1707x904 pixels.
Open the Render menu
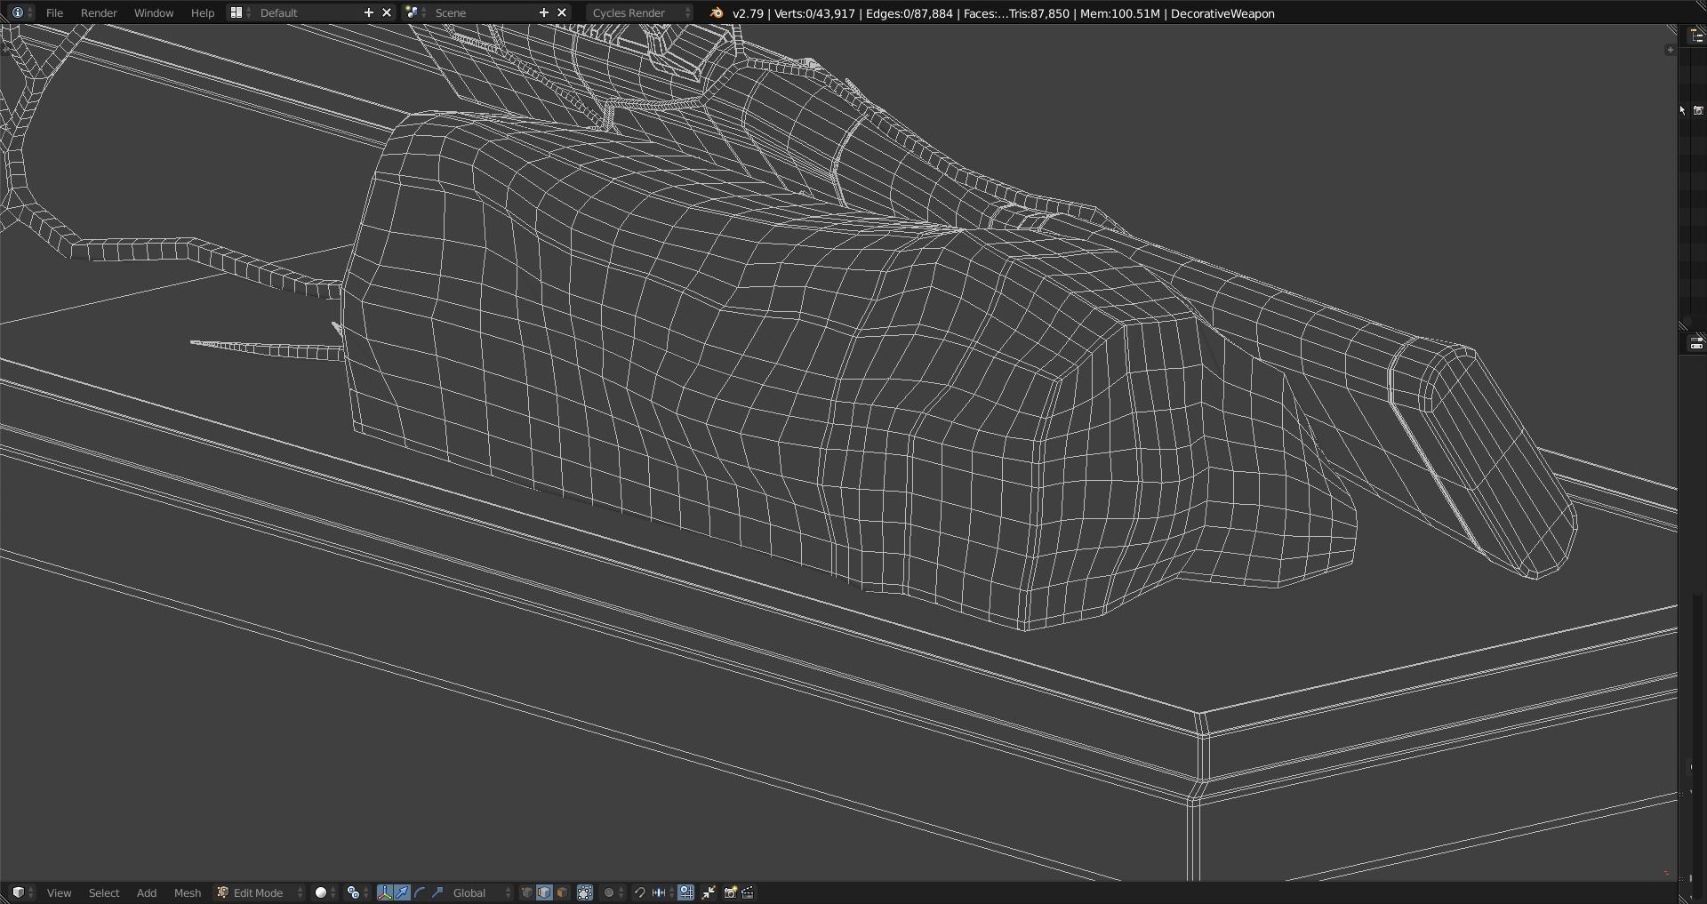pos(99,12)
